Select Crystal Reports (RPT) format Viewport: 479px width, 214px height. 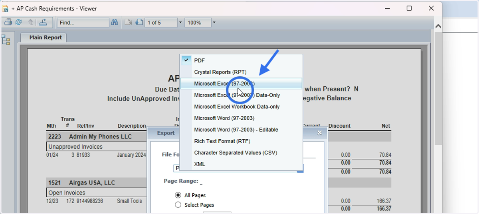click(241, 72)
